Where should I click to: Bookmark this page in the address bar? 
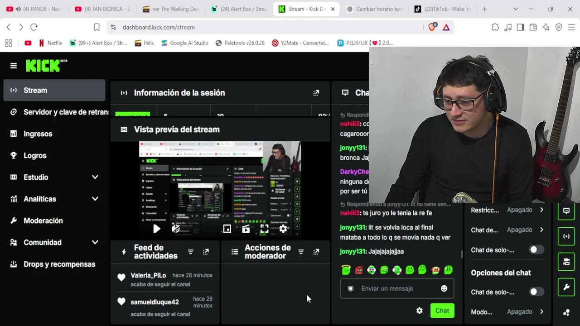[97, 27]
